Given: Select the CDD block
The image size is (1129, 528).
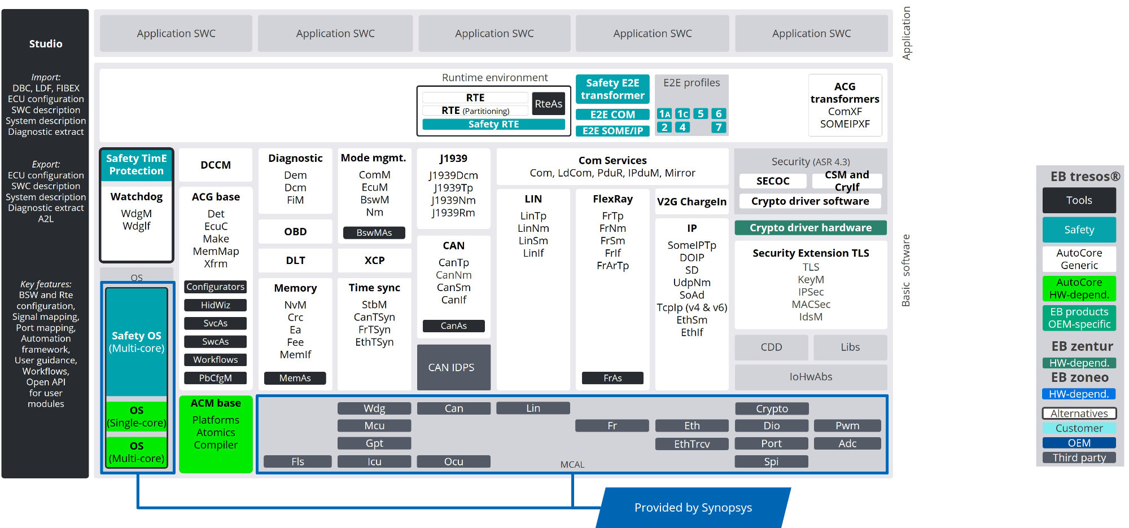Looking at the screenshot, I should pos(771,347).
